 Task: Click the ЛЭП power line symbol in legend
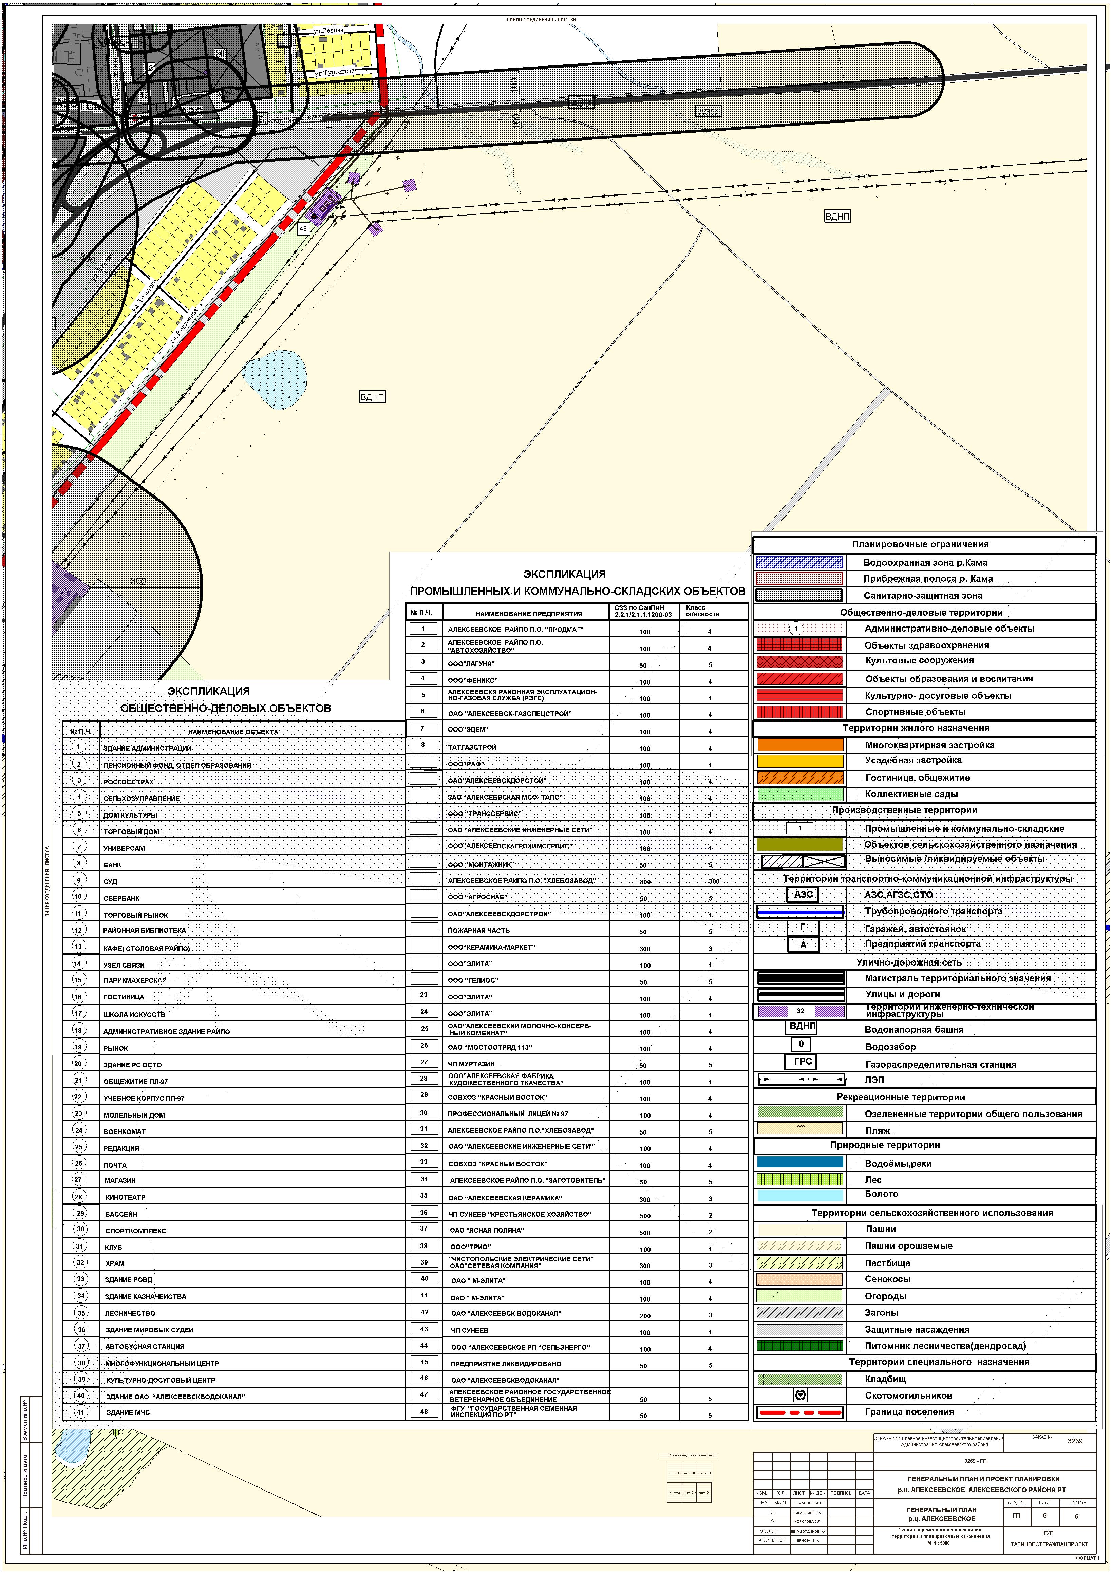[x=801, y=1080]
